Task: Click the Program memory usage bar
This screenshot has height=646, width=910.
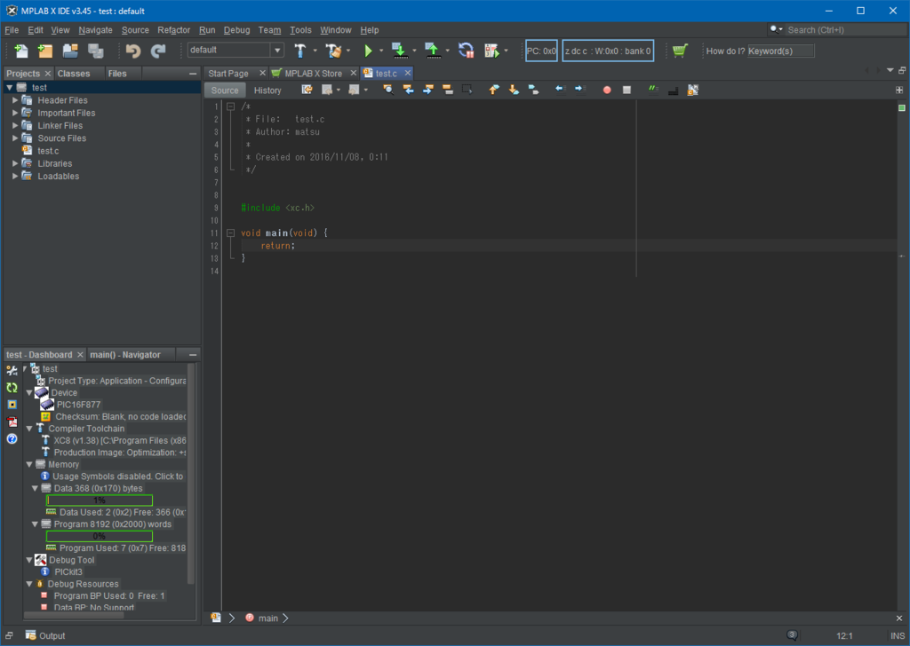Action: (100, 537)
